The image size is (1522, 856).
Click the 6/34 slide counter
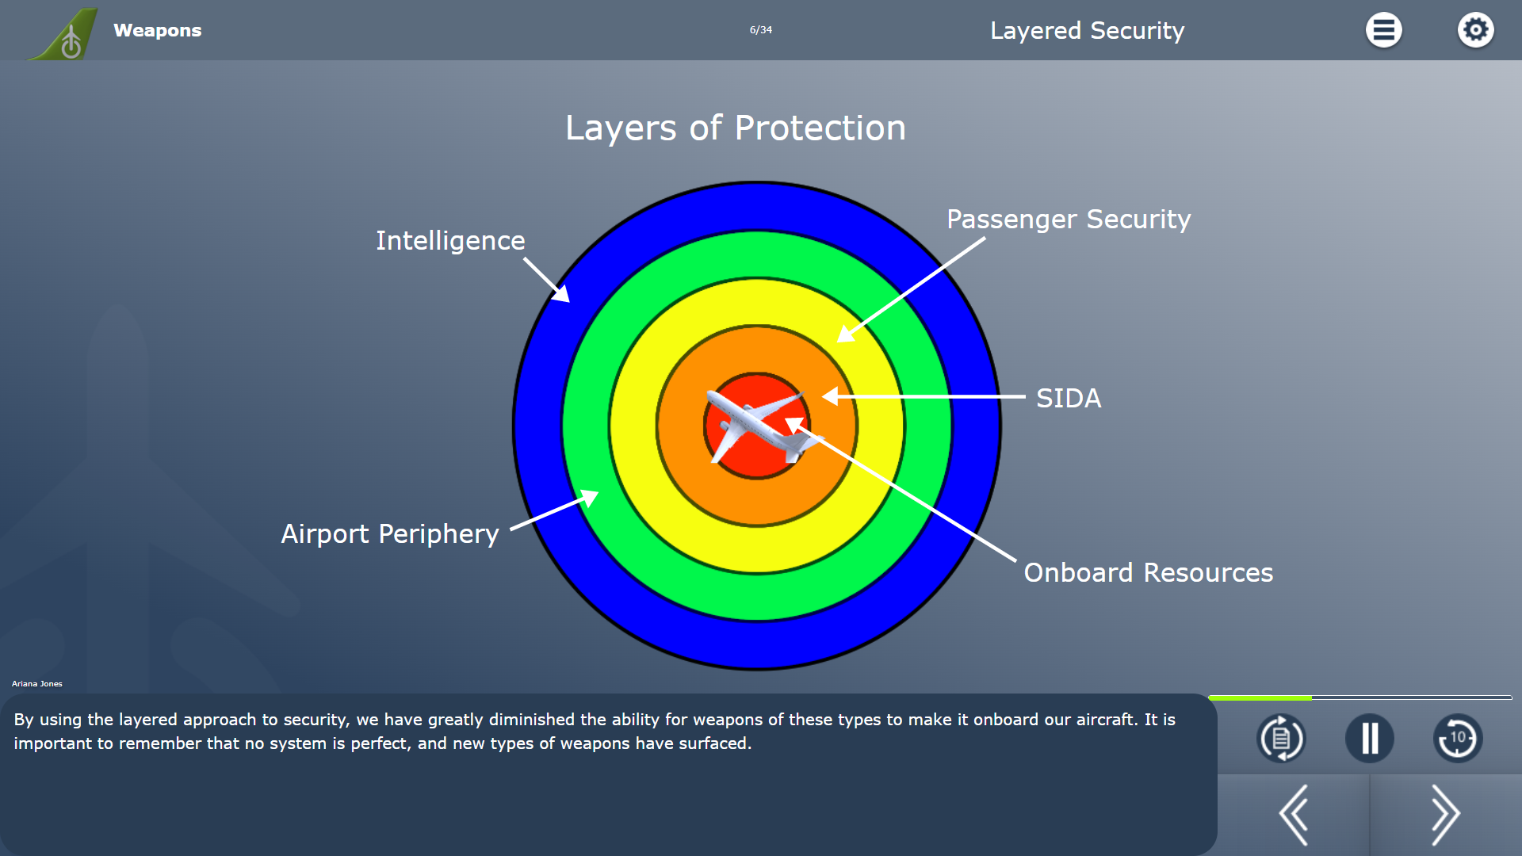click(x=761, y=30)
